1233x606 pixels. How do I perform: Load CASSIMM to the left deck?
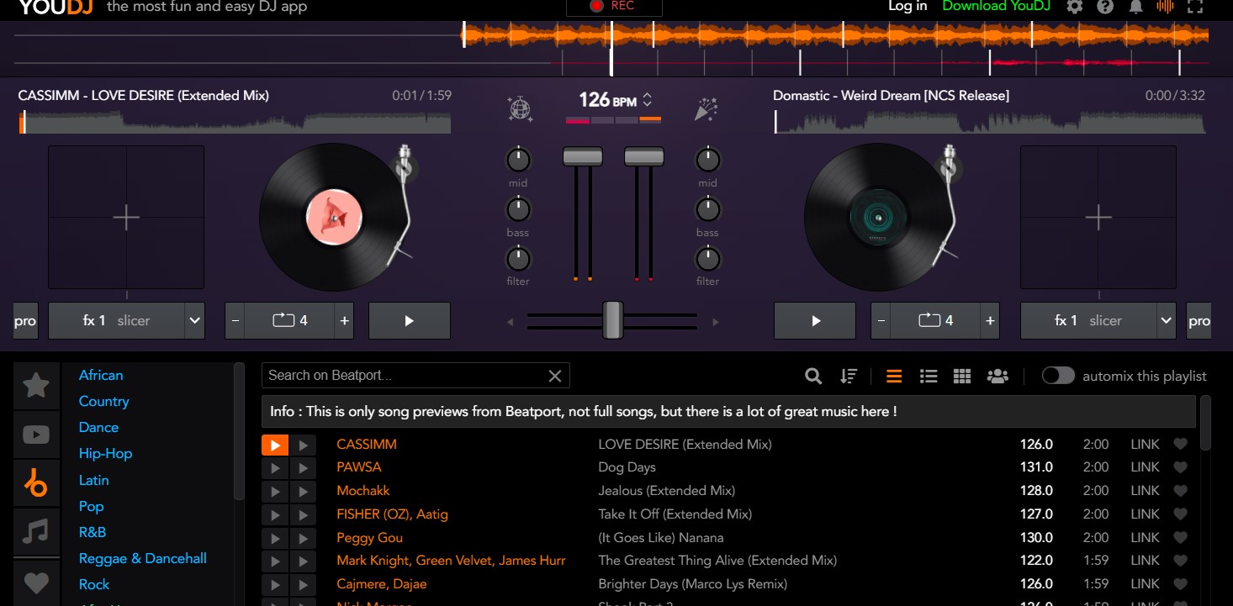tap(275, 445)
